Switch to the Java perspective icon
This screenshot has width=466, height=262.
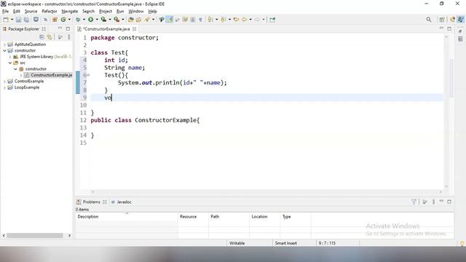point(461,20)
